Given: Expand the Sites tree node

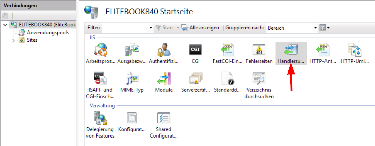Looking at the screenshot, I should pos(14,40).
